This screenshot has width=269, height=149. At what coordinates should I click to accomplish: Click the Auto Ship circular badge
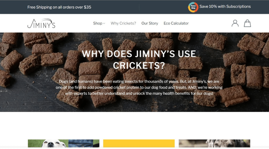pyautogui.click(x=193, y=7)
